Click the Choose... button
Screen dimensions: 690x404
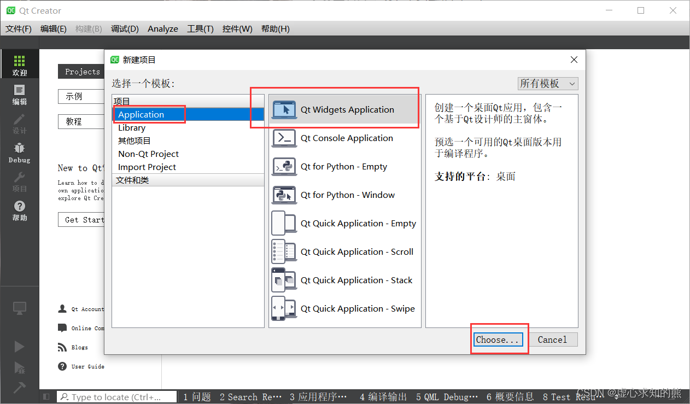(x=498, y=339)
